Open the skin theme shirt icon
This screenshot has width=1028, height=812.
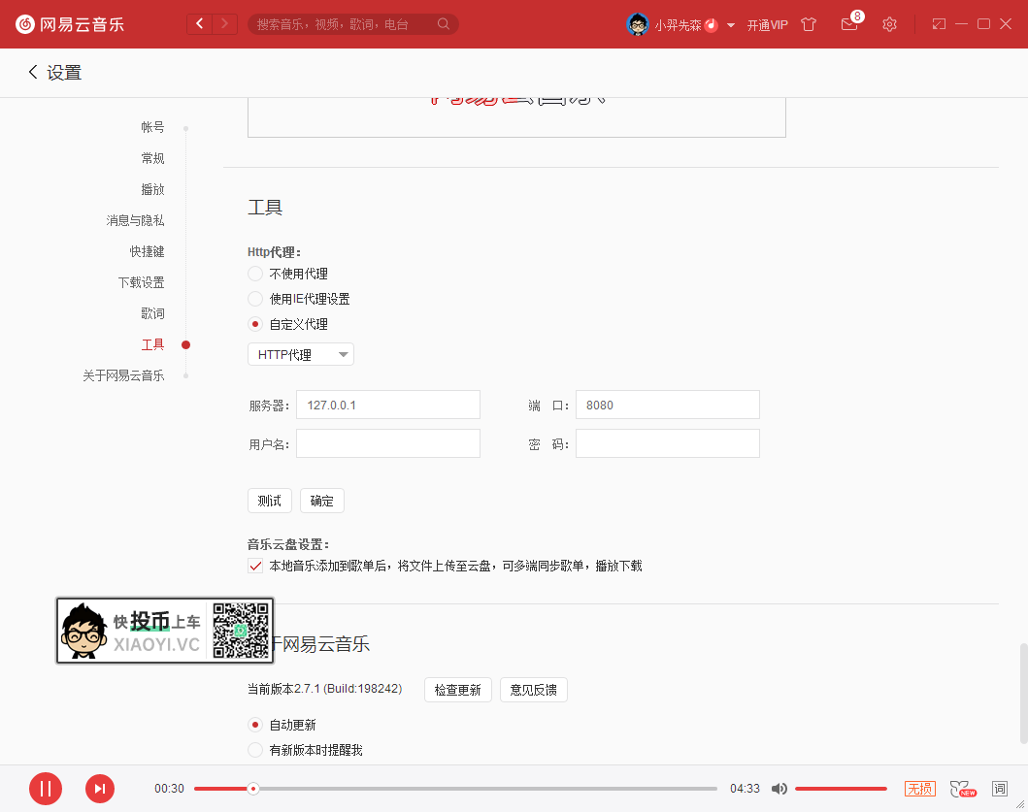tap(809, 24)
